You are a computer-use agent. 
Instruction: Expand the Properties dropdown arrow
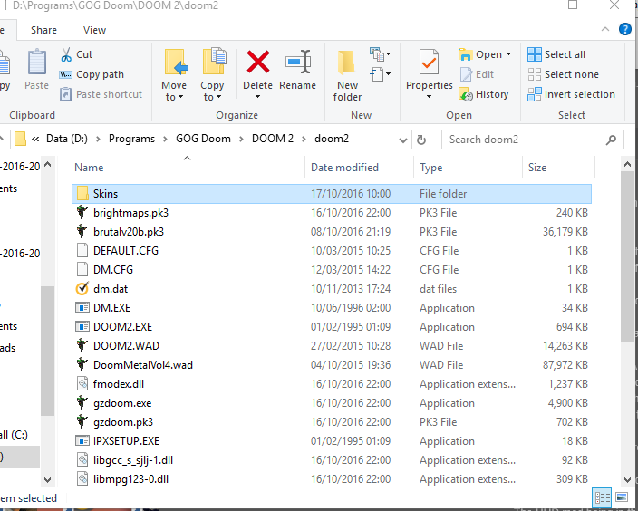coord(429,97)
